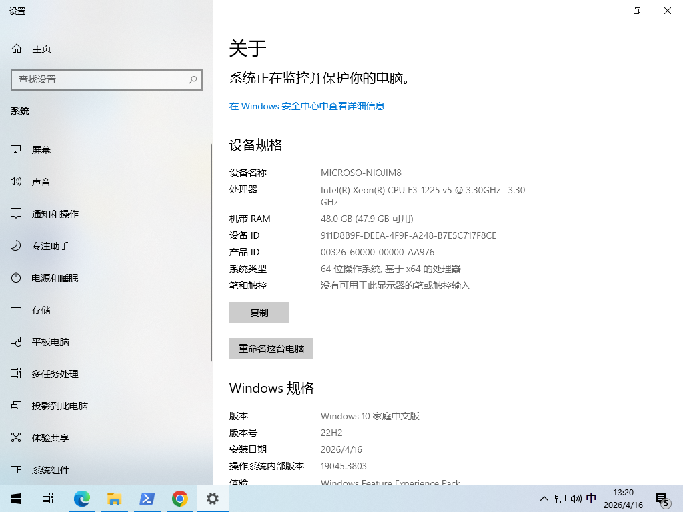Open 体验共享 shared experiences settings
Viewport: 683px width, 512px height.
51,437
